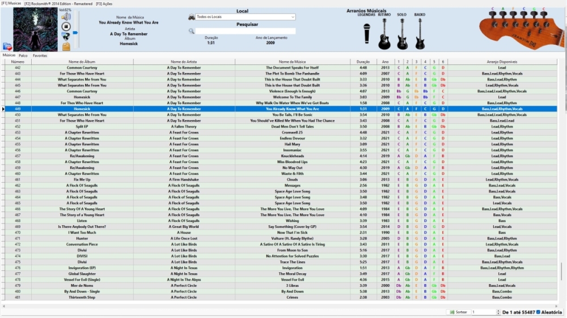This screenshot has height=318, width=567.
Task: Click the binoculars icon beside Local
Action: click(191, 17)
